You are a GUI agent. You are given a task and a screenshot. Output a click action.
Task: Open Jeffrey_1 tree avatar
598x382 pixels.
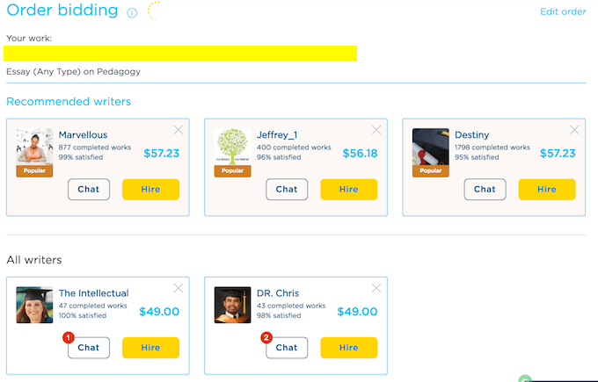[x=233, y=148]
